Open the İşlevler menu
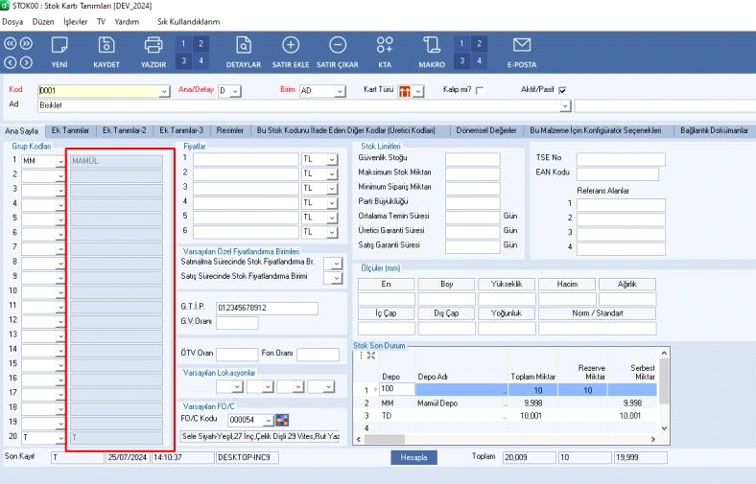 (x=75, y=20)
